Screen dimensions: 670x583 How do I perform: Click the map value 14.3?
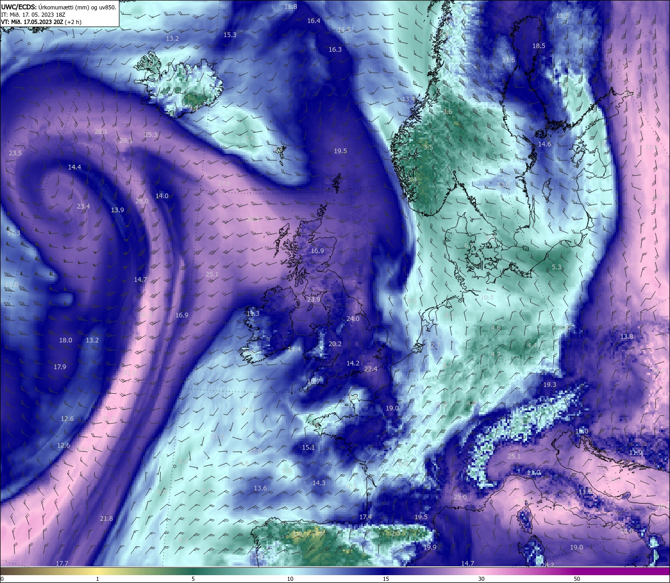[x=319, y=483]
